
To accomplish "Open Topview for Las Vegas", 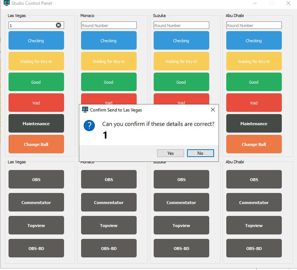I will 36,225.
